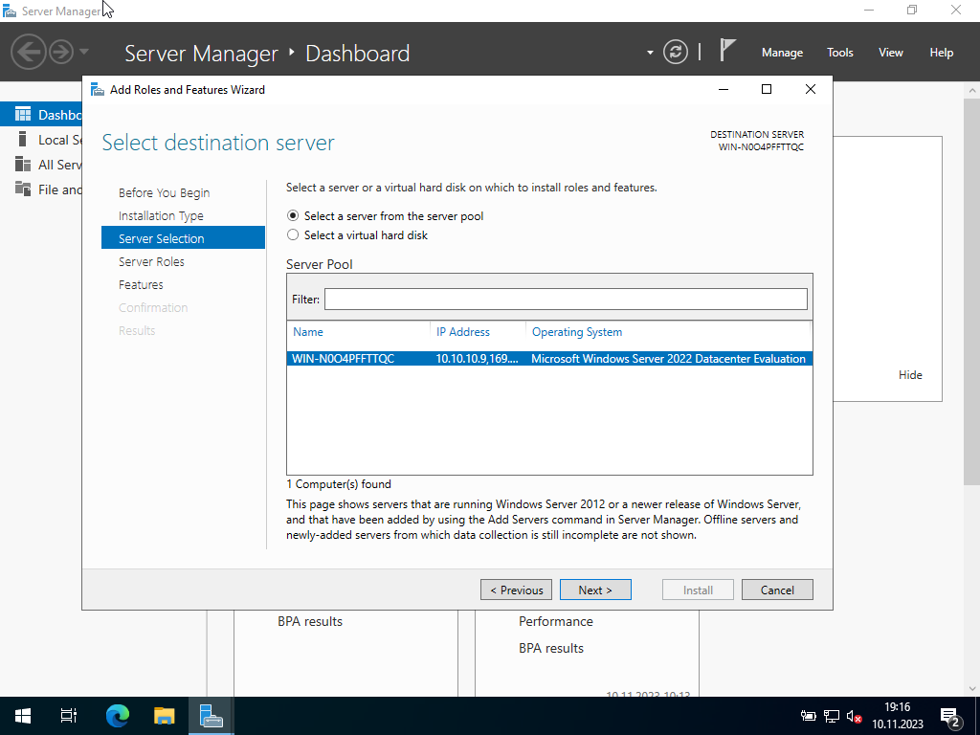
Task: Maximize the Add Roles and Features Wizard
Action: pyautogui.click(x=767, y=89)
